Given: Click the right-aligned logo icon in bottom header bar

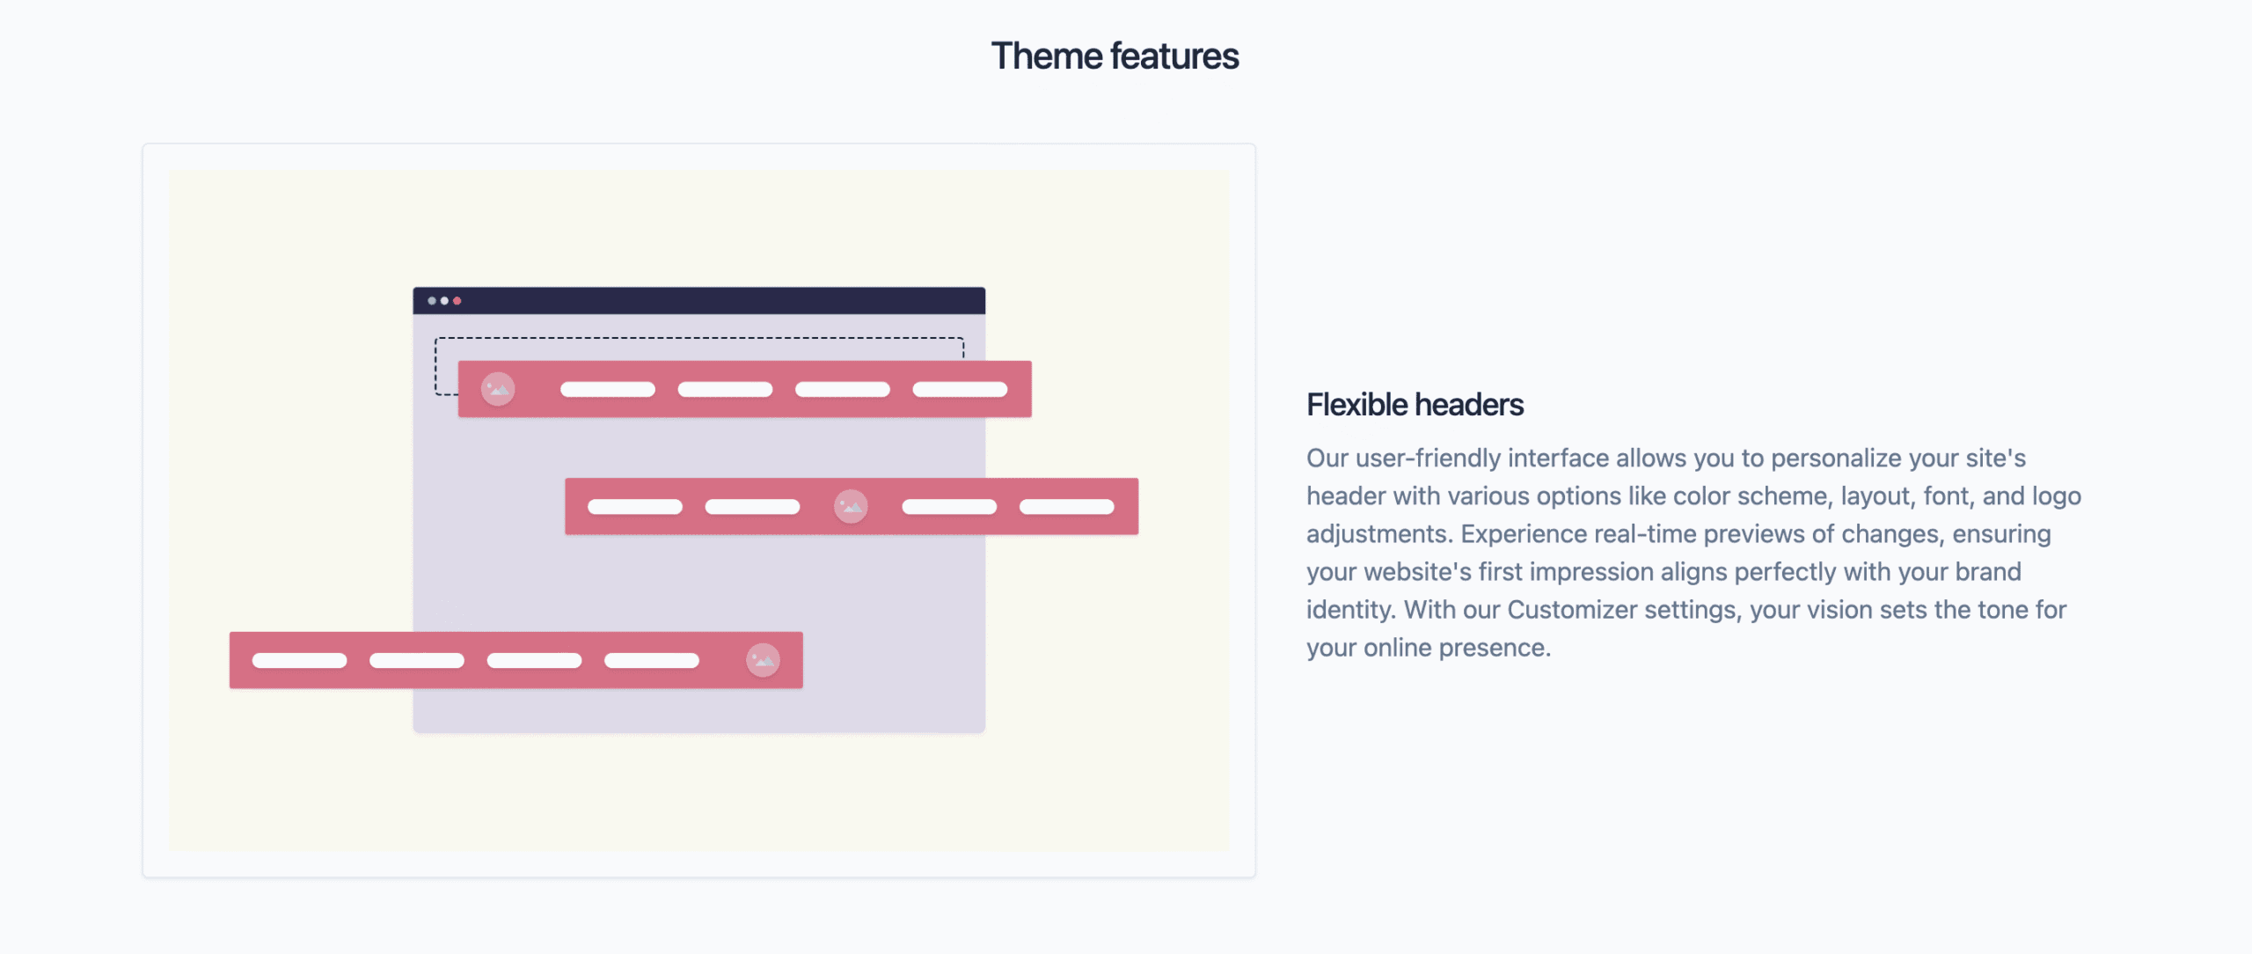Looking at the screenshot, I should click(x=763, y=660).
